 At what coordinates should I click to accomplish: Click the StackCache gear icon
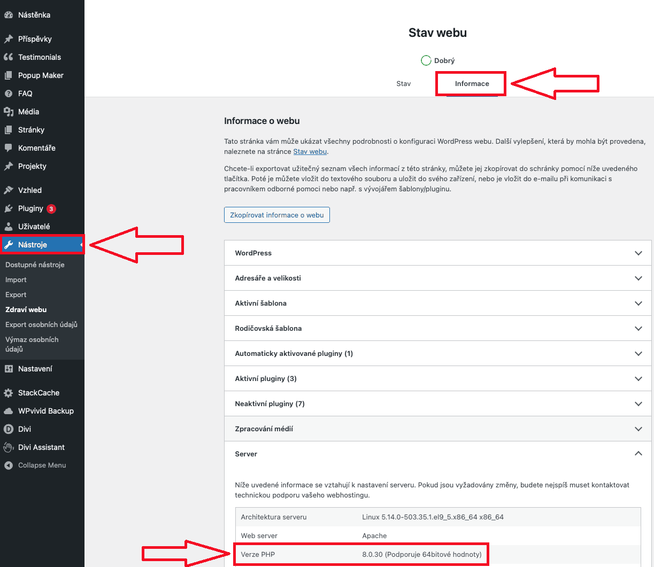point(9,393)
